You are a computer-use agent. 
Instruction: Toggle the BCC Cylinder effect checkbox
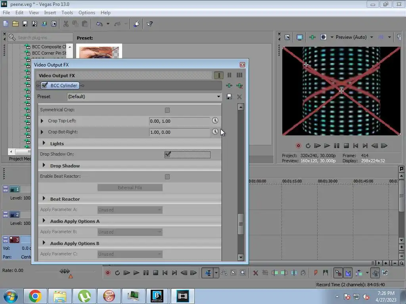[44, 85]
